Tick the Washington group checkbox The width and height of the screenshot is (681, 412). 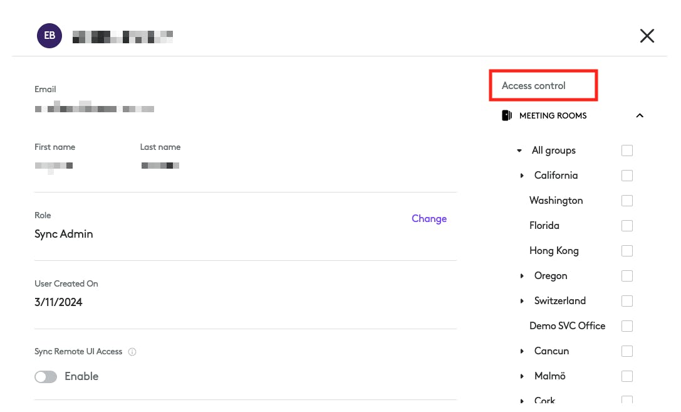(626, 201)
